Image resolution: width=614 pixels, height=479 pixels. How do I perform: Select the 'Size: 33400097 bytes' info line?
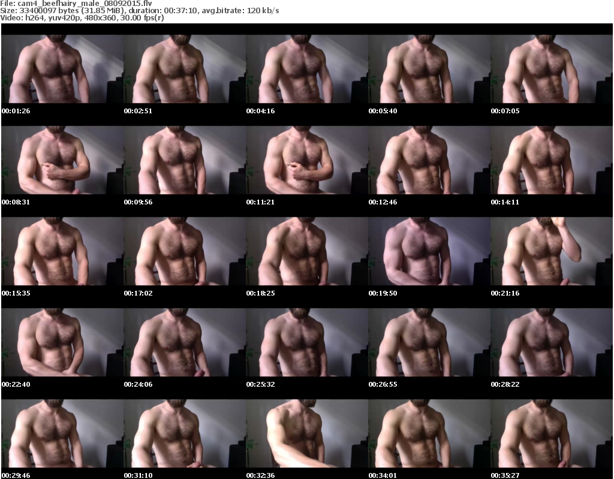coord(139,11)
